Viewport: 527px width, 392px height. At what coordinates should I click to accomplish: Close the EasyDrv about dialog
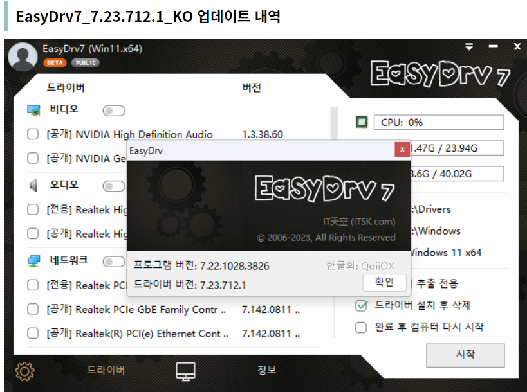pyautogui.click(x=402, y=150)
